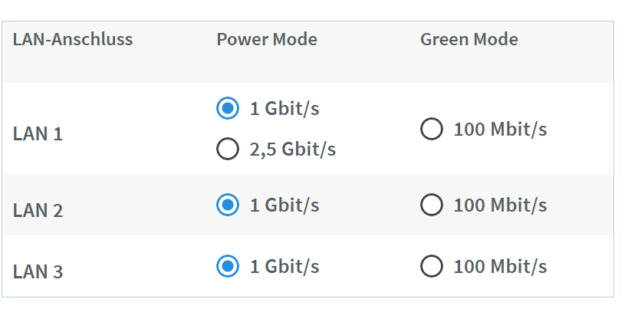This screenshot has width=638, height=332.
Task: Click LAN 3's "100 Mbit/s" text label
Action: pos(500,267)
